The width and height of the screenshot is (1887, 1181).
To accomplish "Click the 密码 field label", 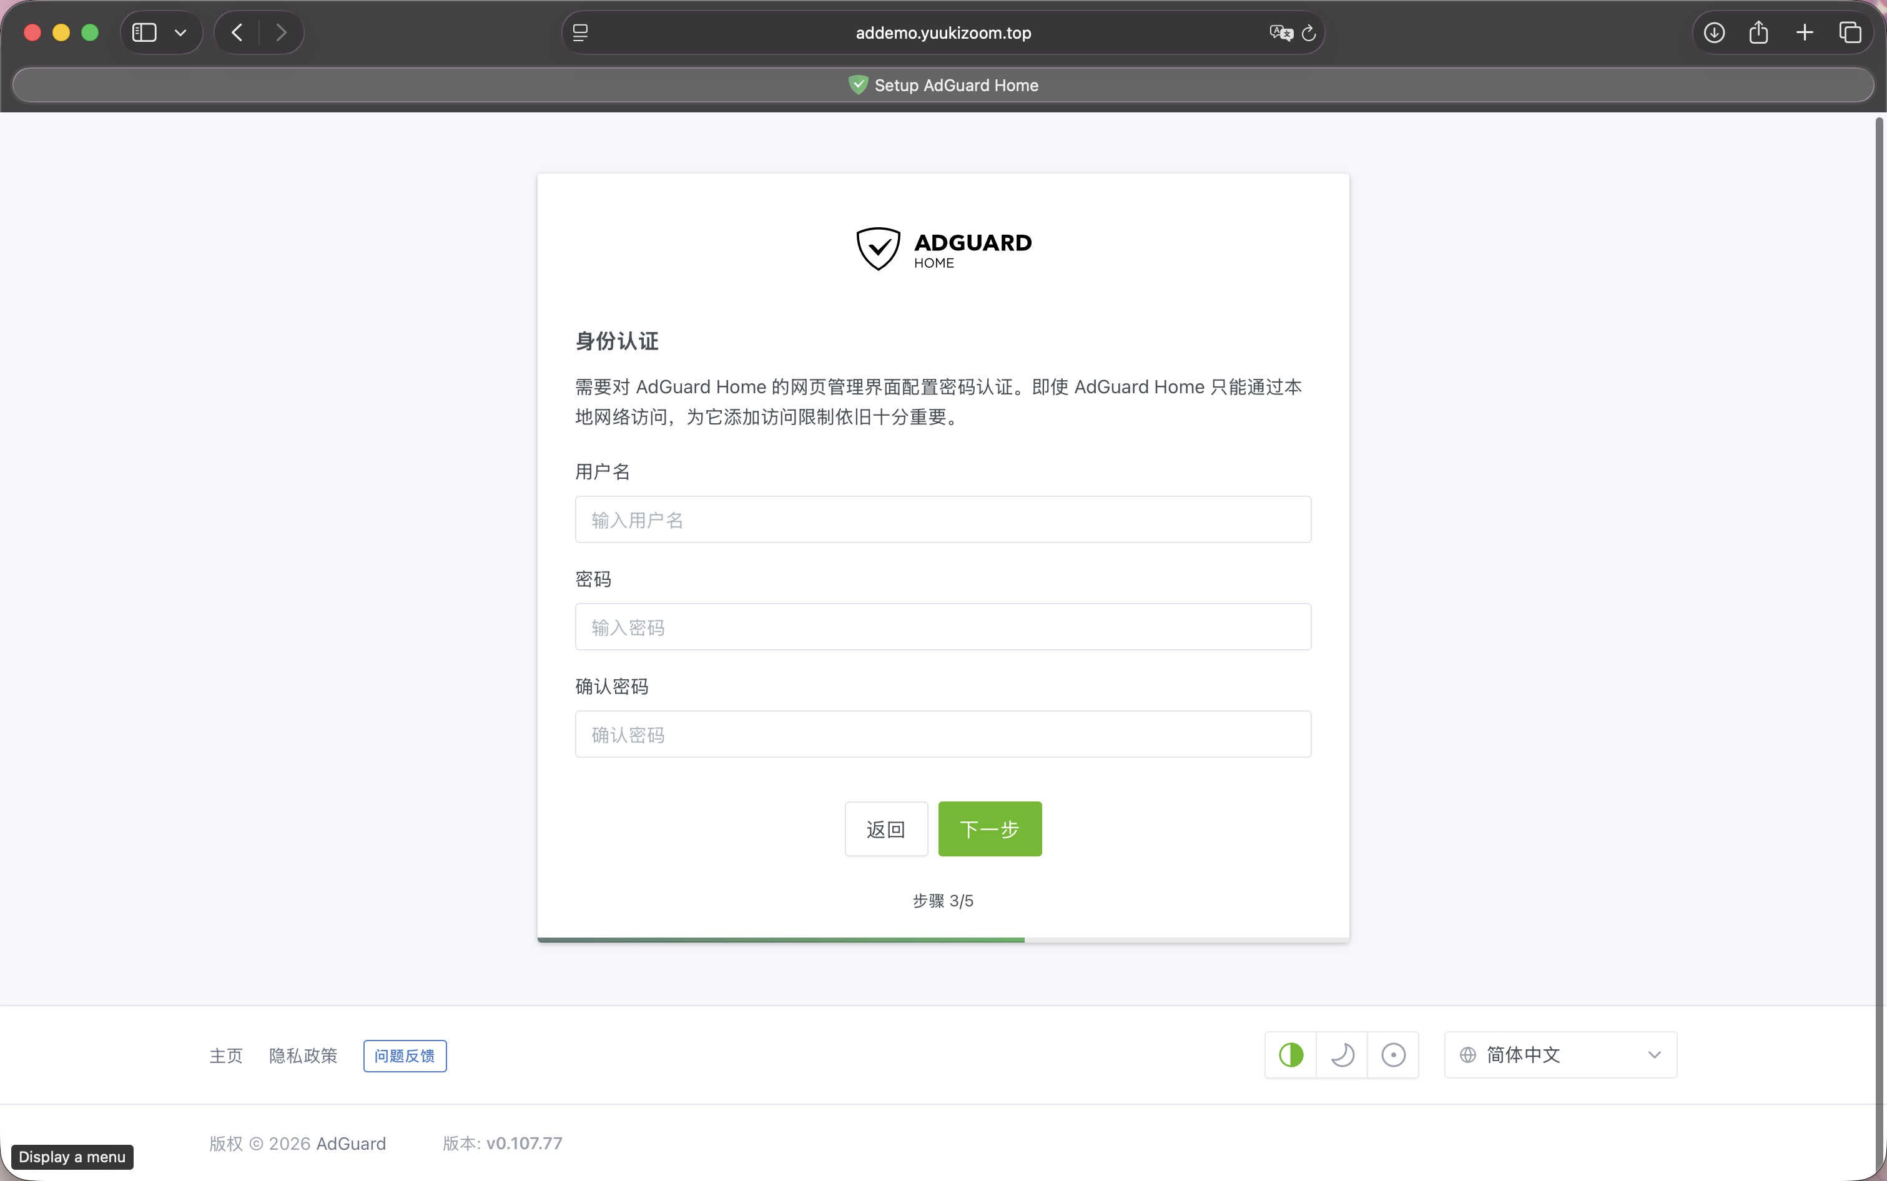I will pos(593,579).
